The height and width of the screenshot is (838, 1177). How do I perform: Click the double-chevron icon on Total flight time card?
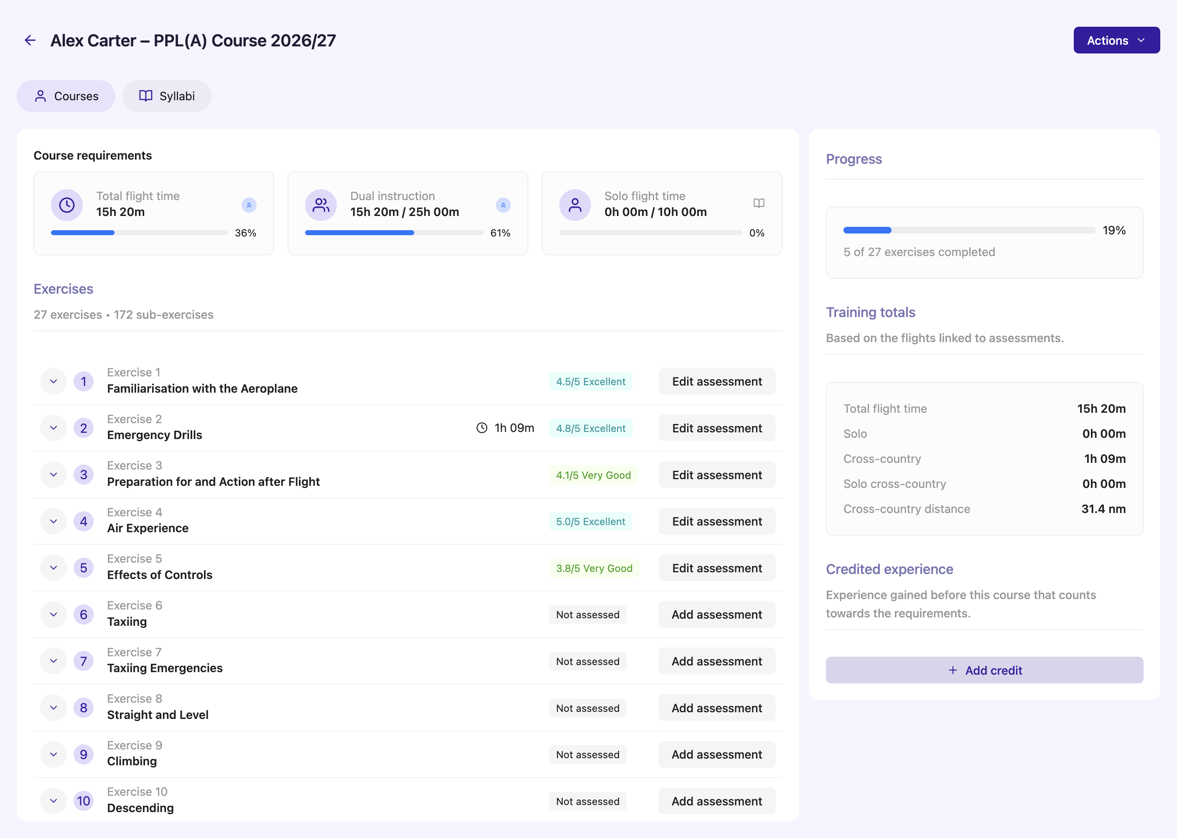pos(249,206)
